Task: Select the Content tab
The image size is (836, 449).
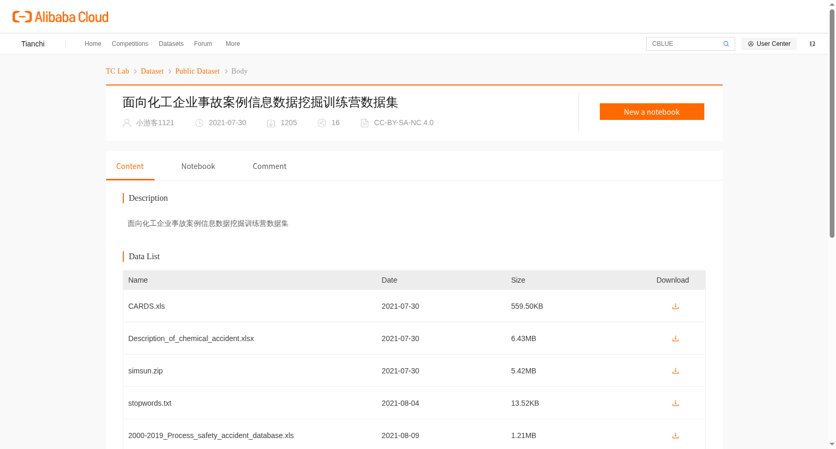Action: pyautogui.click(x=130, y=166)
